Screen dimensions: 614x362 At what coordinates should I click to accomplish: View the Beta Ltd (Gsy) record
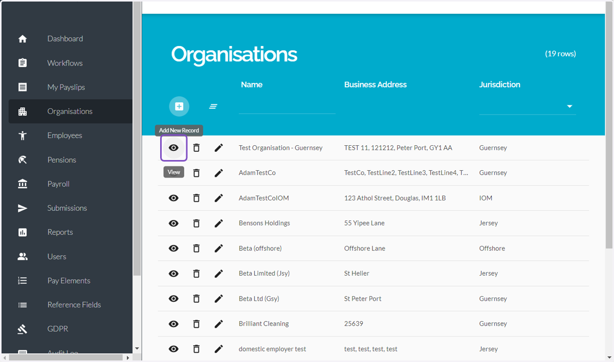coord(174,299)
